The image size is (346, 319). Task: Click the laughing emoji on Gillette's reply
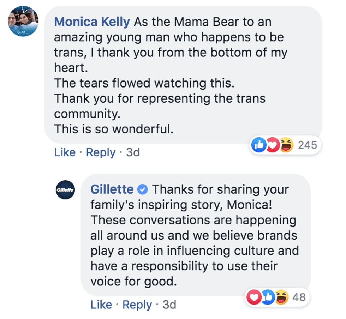(x=281, y=297)
